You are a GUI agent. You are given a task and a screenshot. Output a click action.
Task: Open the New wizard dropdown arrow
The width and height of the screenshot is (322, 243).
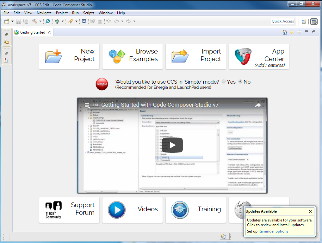coord(13,21)
